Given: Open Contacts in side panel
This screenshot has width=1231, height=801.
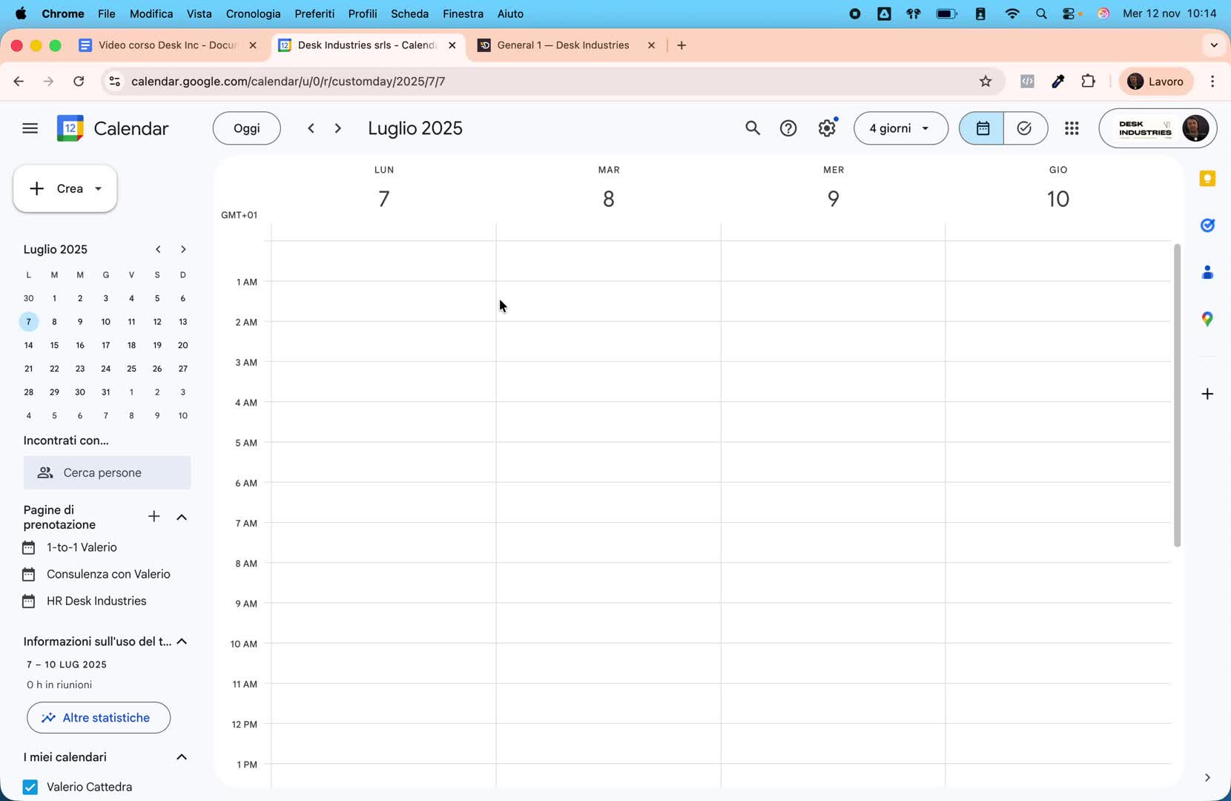Looking at the screenshot, I should (1207, 273).
